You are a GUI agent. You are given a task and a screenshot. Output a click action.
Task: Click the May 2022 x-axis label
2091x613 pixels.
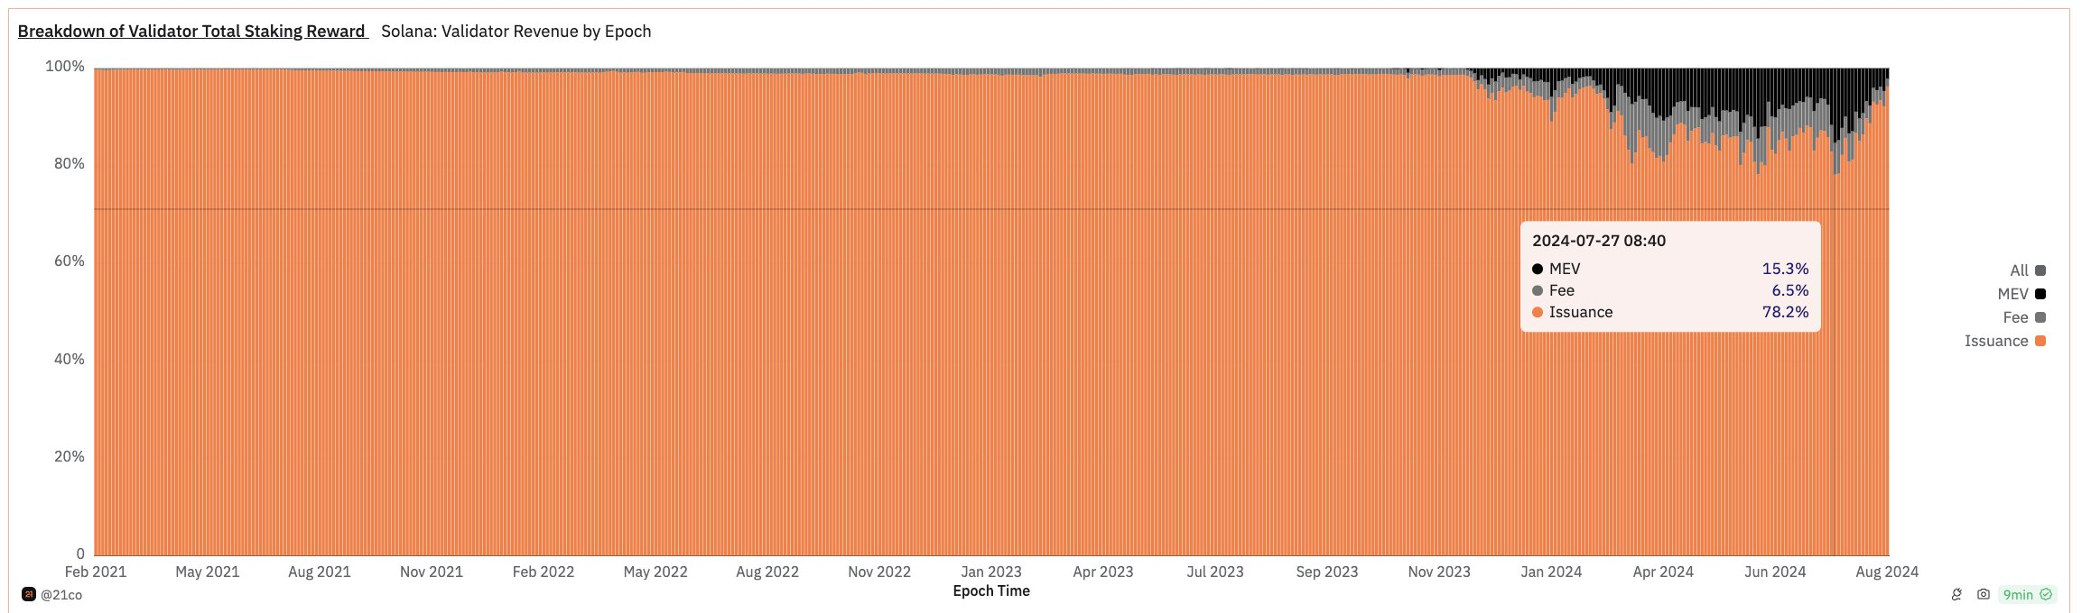655,572
